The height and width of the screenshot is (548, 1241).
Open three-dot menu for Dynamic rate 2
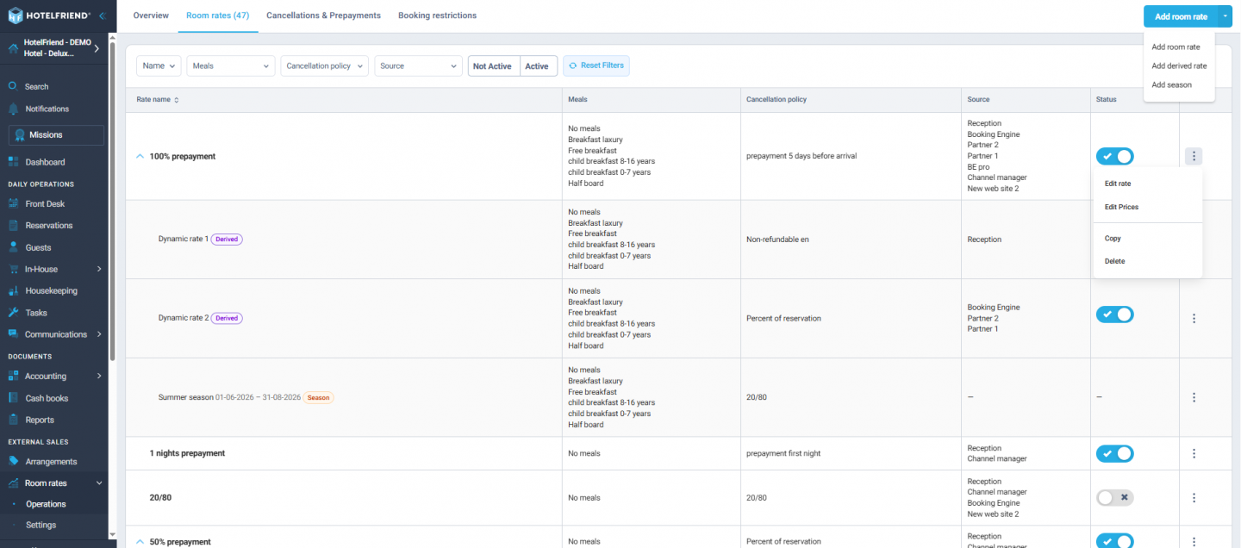(x=1194, y=319)
